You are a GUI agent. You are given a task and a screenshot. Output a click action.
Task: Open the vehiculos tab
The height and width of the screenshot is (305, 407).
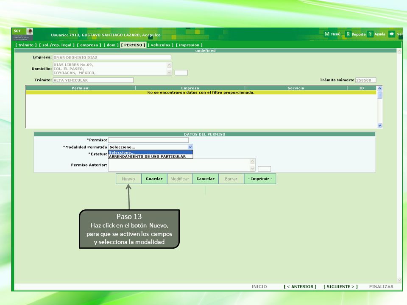point(161,45)
